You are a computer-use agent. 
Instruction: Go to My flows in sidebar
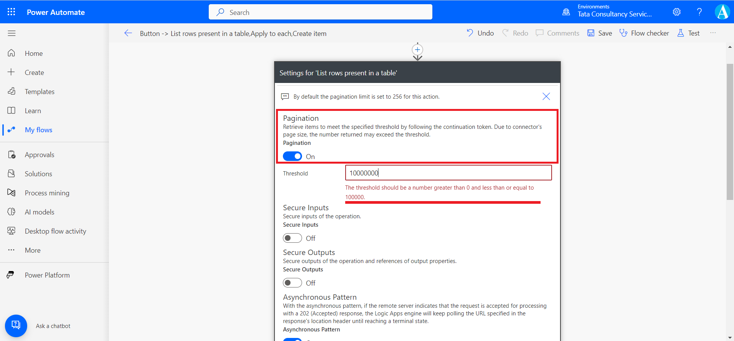point(38,130)
